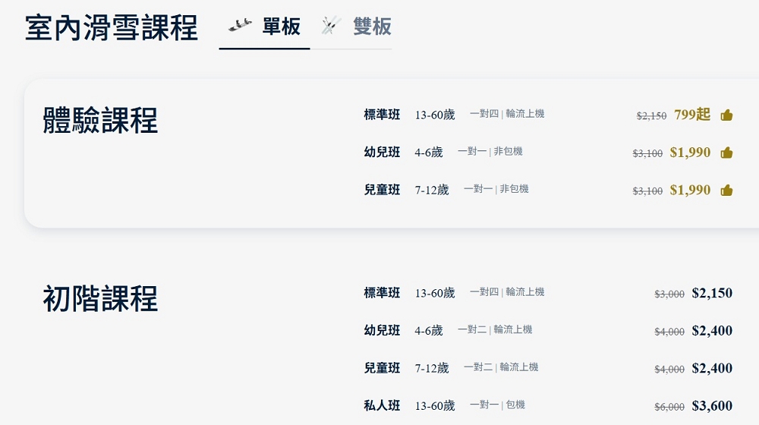Open 體驗課程 兒童班 7-12歲 row
This screenshot has height=425, width=759.
pos(382,190)
